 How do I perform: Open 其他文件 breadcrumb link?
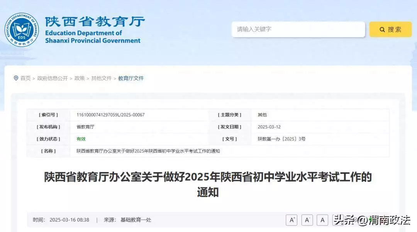point(101,78)
